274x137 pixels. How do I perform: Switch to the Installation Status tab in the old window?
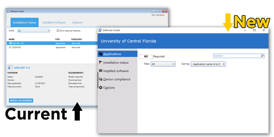point(24,22)
